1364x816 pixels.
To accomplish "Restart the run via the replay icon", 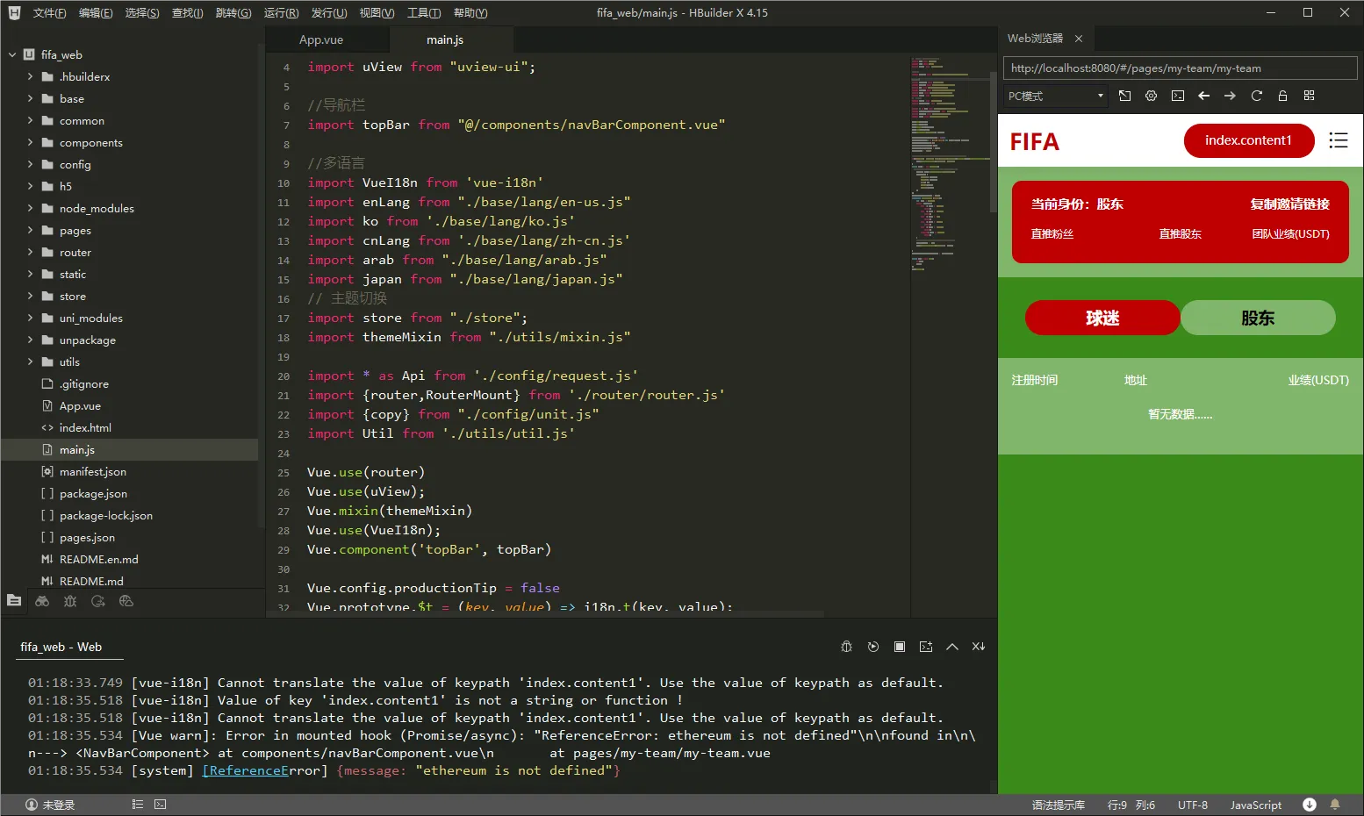I will tap(872, 647).
